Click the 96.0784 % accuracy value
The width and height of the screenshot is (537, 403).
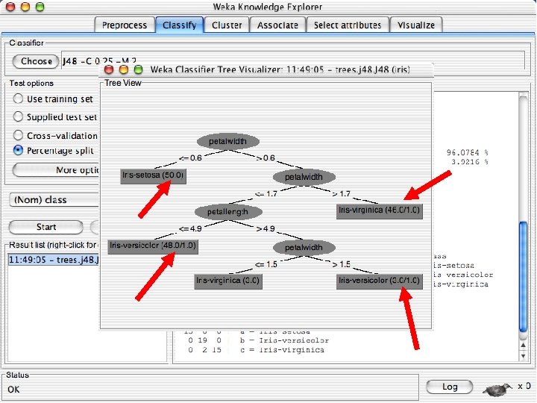coord(468,152)
